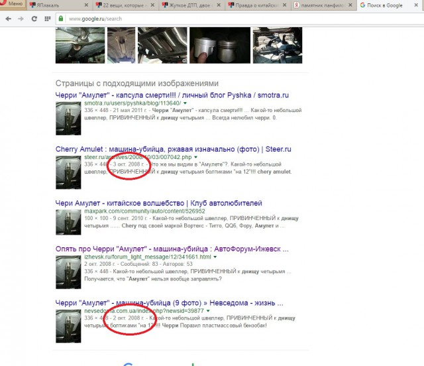Open 'Cherry Amulet : машина-убийца' Steer.ru result
The height and width of the screenshot is (366, 424).
(174, 149)
